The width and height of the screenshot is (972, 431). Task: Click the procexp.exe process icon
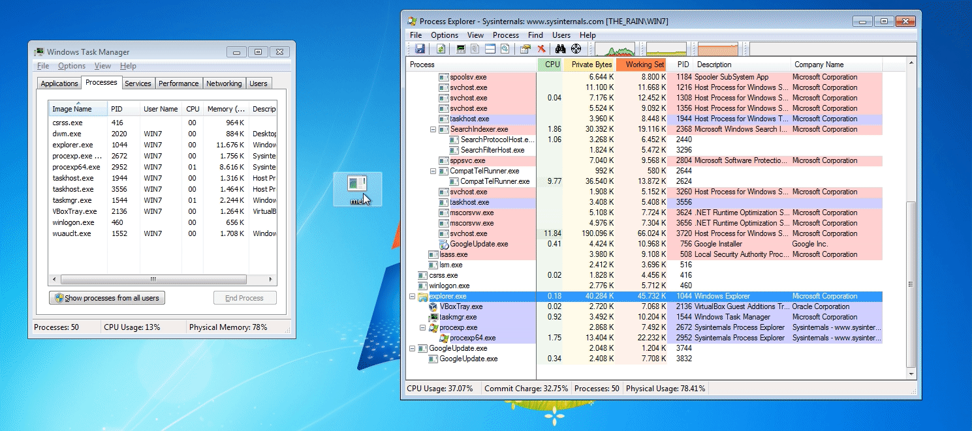click(x=433, y=327)
